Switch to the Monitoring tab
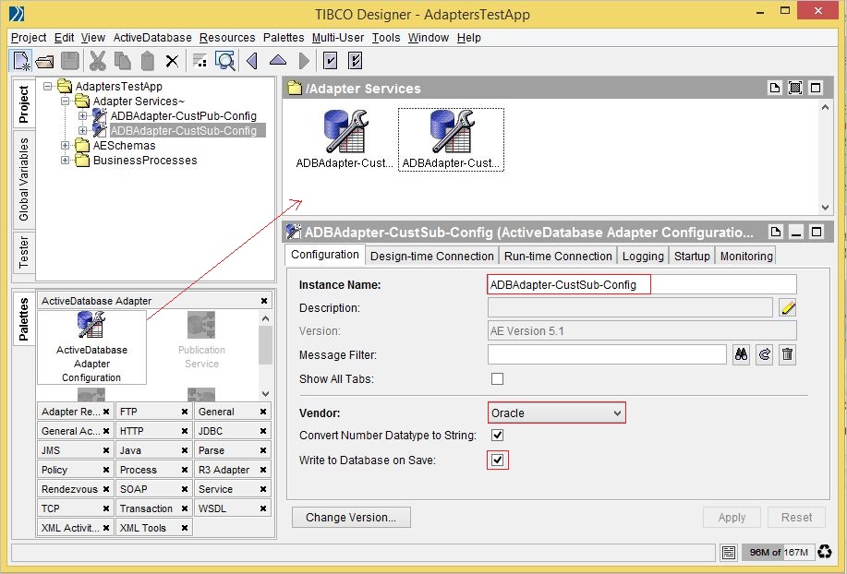847x574 pixels. 746,257
